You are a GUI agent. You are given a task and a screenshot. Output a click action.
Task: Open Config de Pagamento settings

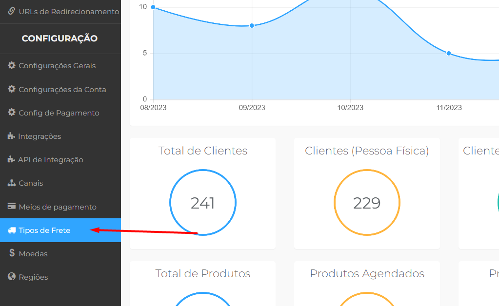point(60,113)
